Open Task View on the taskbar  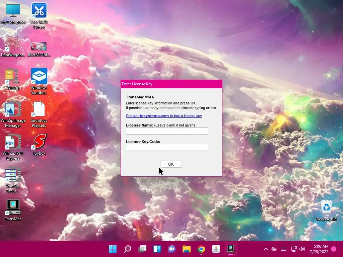[142, 249]
